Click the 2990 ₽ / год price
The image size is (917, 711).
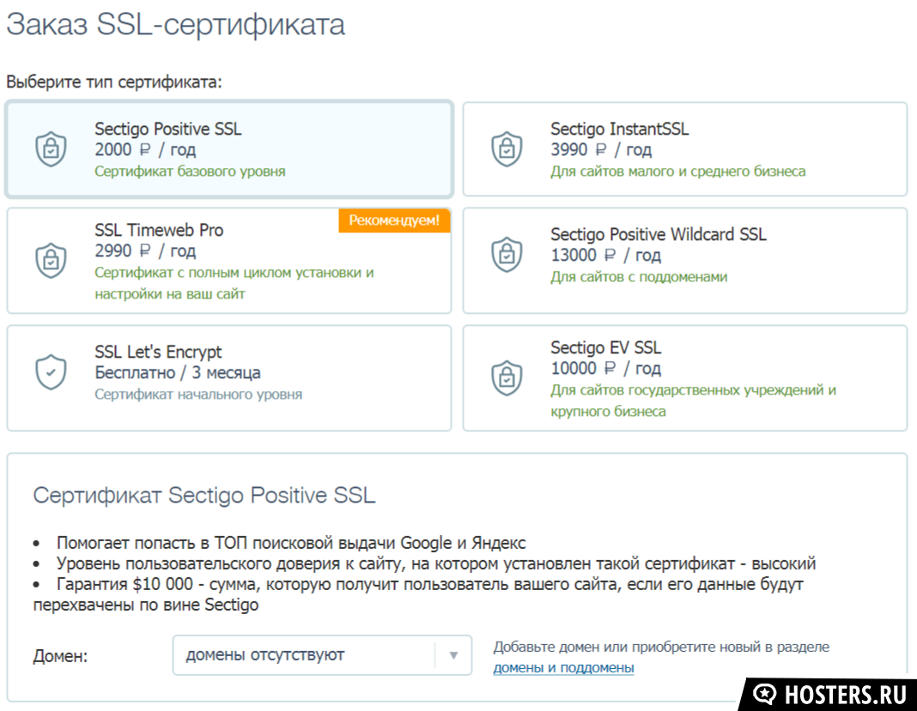pos(145,250)
